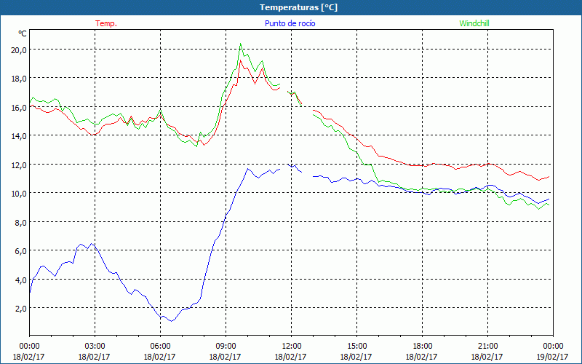This screenshot has width=582, height=364.
Task: Click the 06:00 time axis label
Action: 160,347
